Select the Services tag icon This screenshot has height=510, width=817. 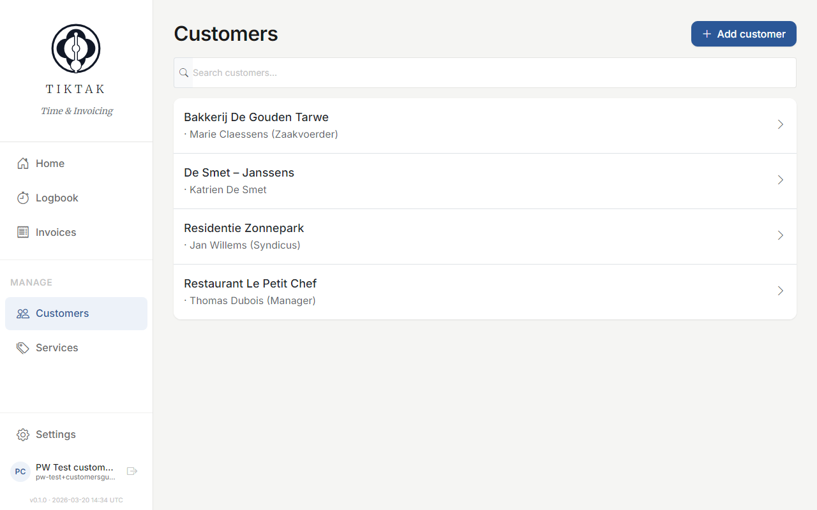pyautogui.click(x=23, y=347)
